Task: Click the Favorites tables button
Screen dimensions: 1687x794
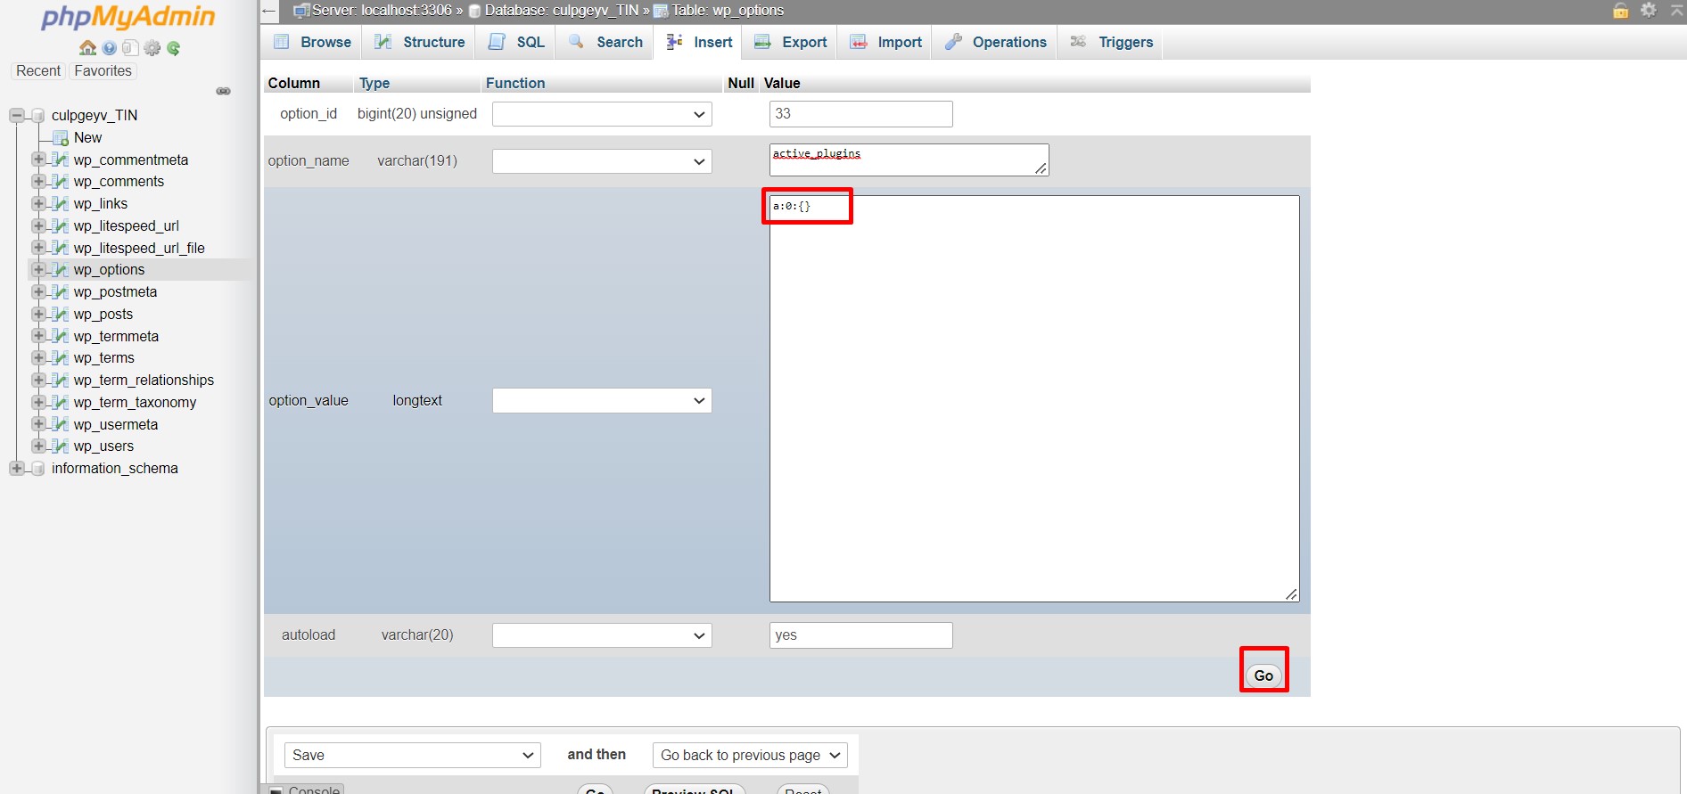Action: click(103, 71)
